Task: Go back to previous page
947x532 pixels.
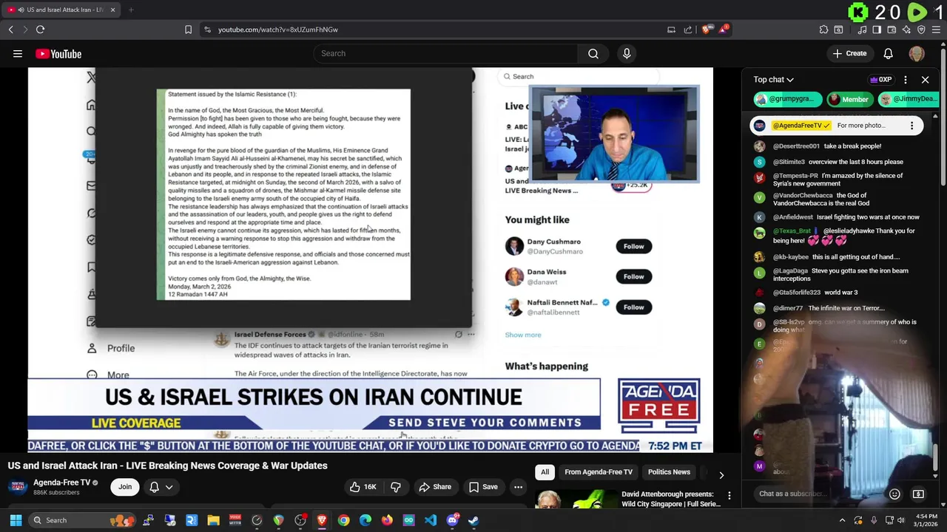Action: point(10,30)
